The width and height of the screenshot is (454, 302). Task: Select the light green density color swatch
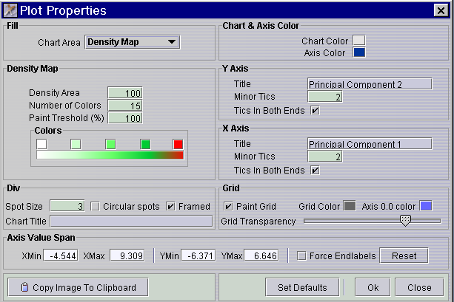coord(110,144)
